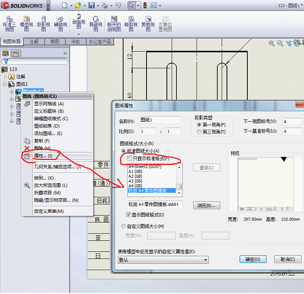Screen dimensions: 304x294
Task: Insert a 标准三视图 standard three view
Action: [9, 24]
